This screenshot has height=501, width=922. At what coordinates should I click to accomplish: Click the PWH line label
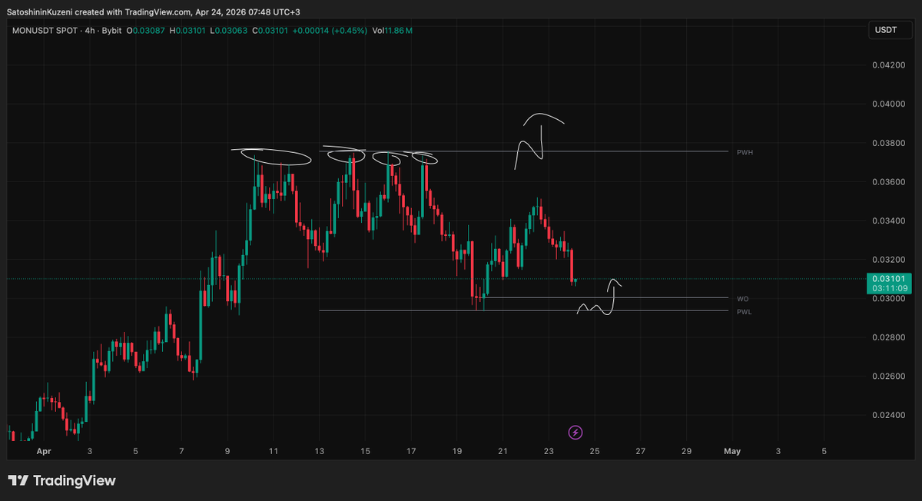744,152
